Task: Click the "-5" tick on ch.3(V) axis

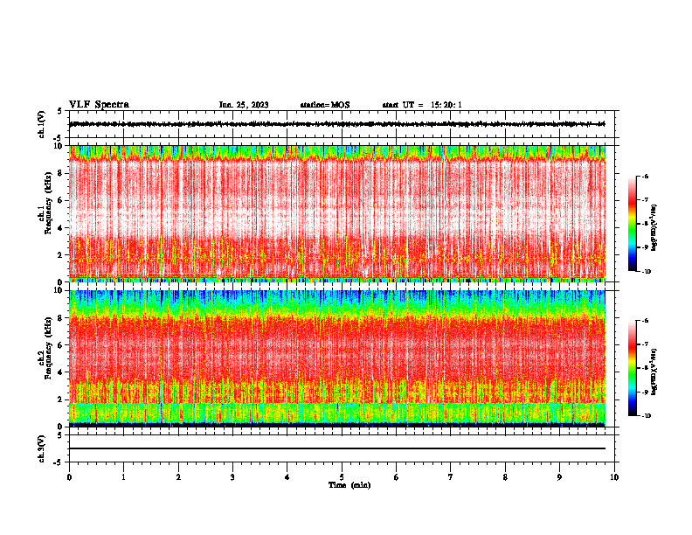Action: click(x=59, y=462)
